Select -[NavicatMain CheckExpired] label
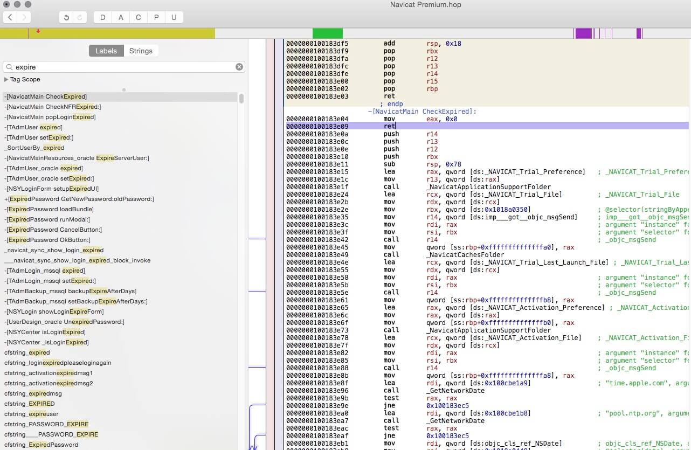 45,96
